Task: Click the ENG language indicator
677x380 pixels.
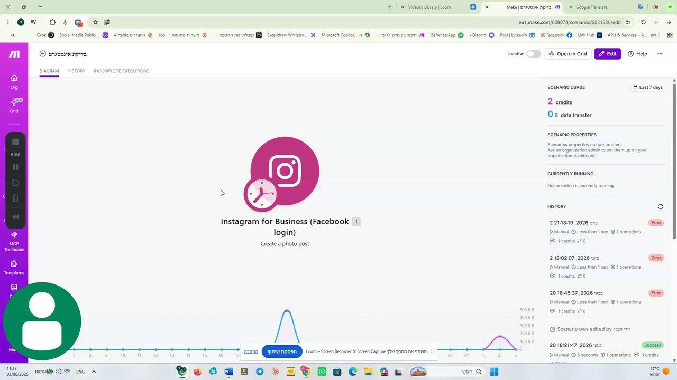Action: click(x=80, y=372)
